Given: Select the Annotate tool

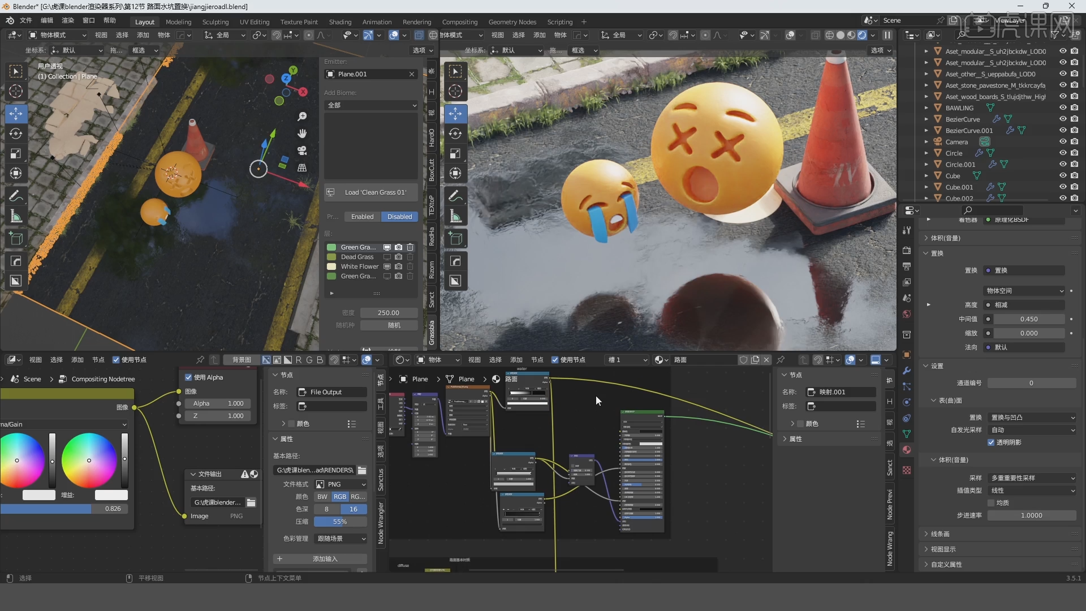Looking at the screenshot, I should 16,196.
